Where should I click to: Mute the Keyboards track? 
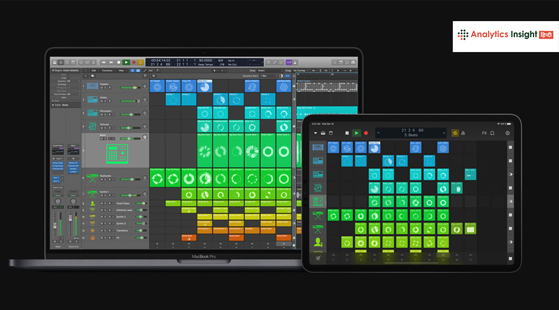[102, 179]
